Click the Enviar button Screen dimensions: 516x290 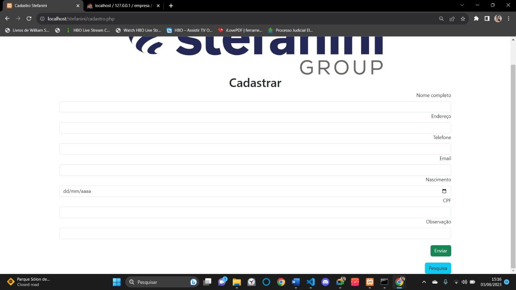click(441, 251)
